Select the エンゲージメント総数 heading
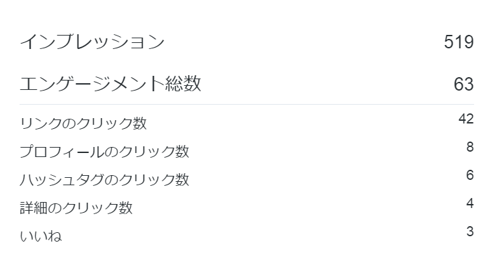497x253 pixels. [x=110, y=84]
